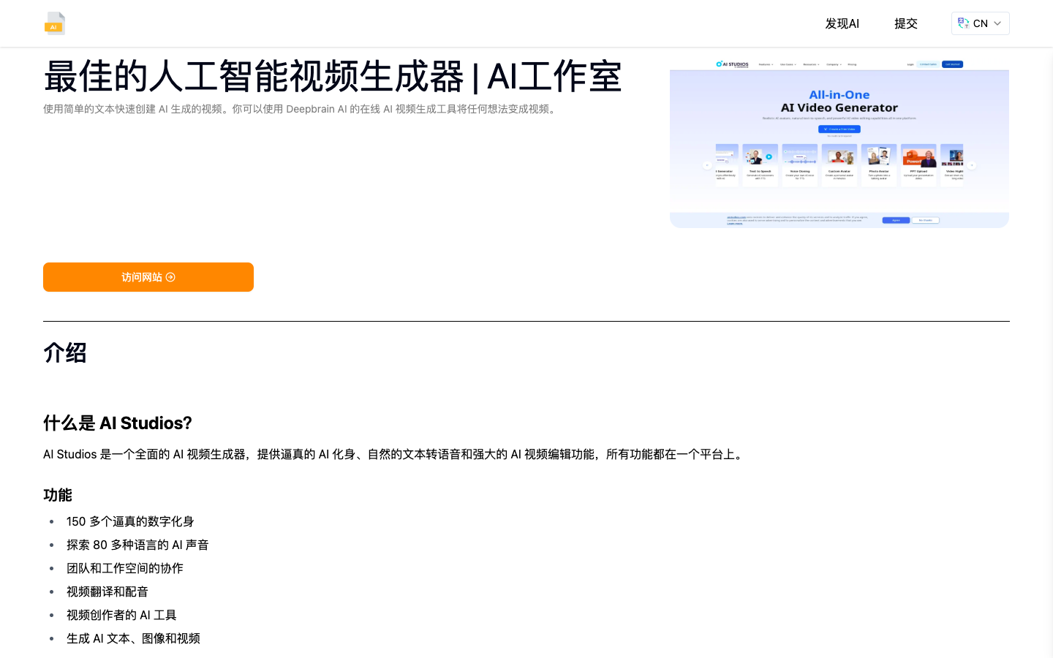Click the 介绍 section heading

pos(65,352)
